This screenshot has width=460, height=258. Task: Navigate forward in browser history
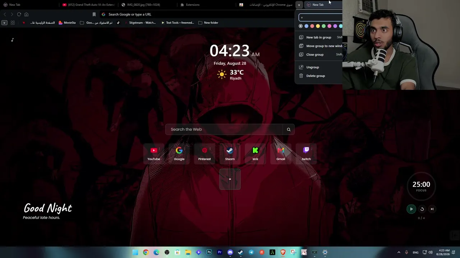12,14
